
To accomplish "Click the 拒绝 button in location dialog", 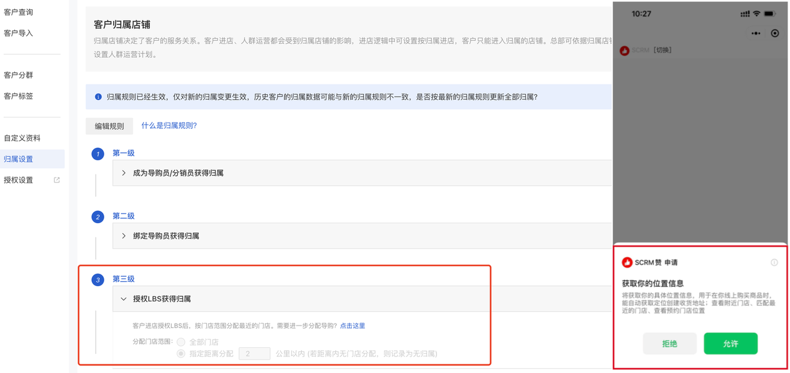I will point(670,343).
